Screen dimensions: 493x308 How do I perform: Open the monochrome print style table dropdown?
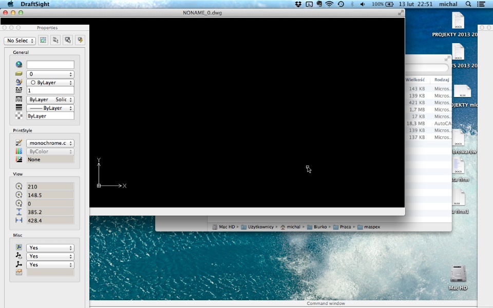pos(50,143)
